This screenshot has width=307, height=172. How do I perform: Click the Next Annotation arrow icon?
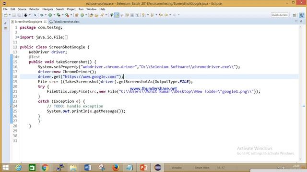[143, 15]
